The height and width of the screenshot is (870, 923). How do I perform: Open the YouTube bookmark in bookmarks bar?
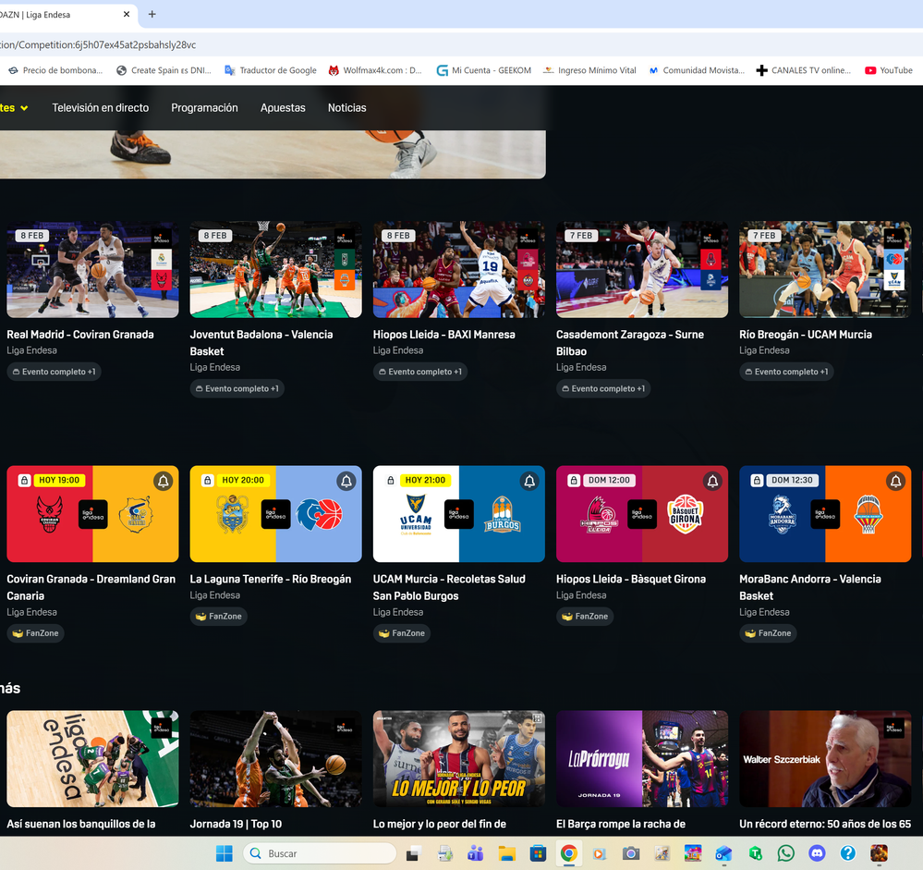(888, 70)
